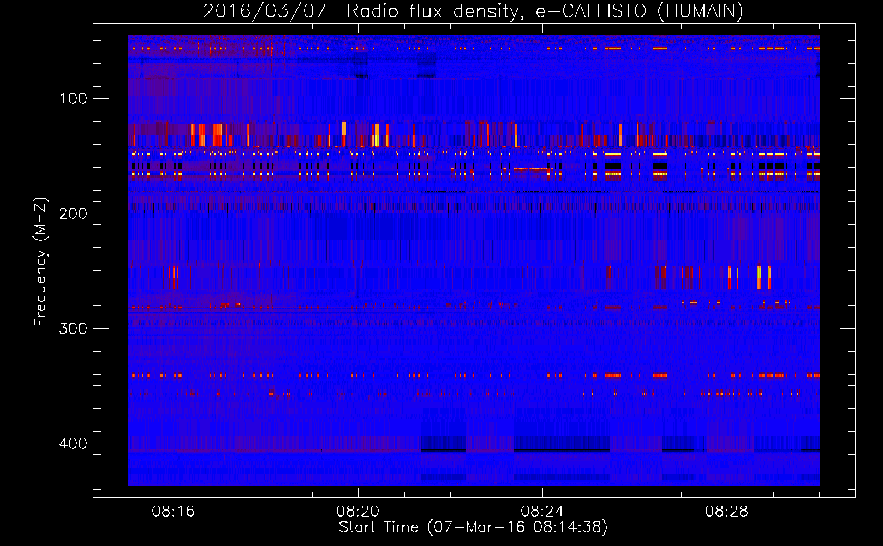Click the 'Frequency (MHZ)' axis label
Image resolution: width=883 pixels, height=546 pixels.
(x=41, y=262)
